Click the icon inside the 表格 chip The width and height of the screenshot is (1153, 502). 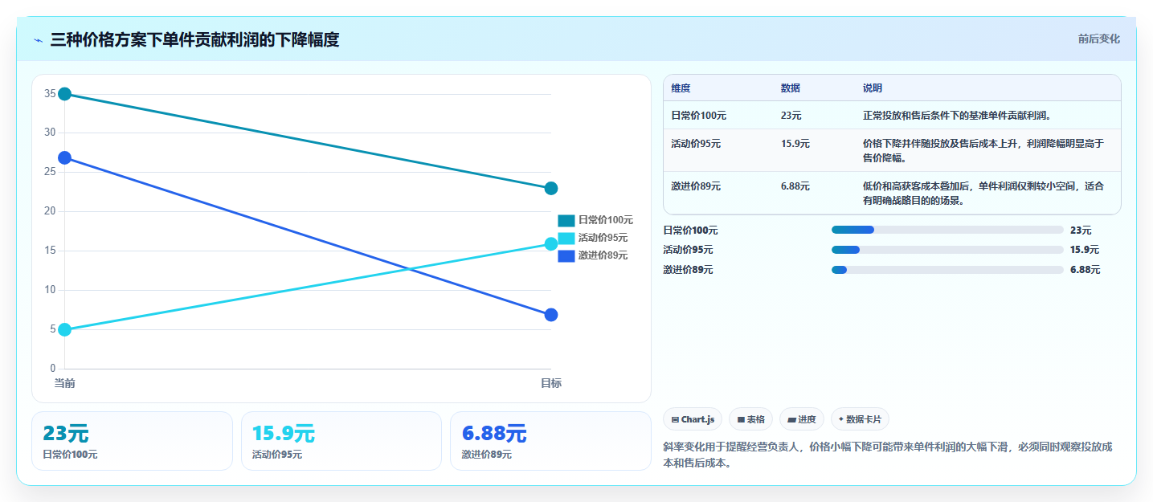pyautogui.click(x=741, y=419)
